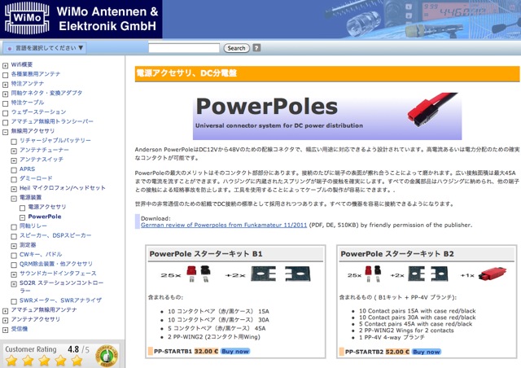
Task: Open the APRS subcategory
Action: pyautogui.click(x=27, y=169)
